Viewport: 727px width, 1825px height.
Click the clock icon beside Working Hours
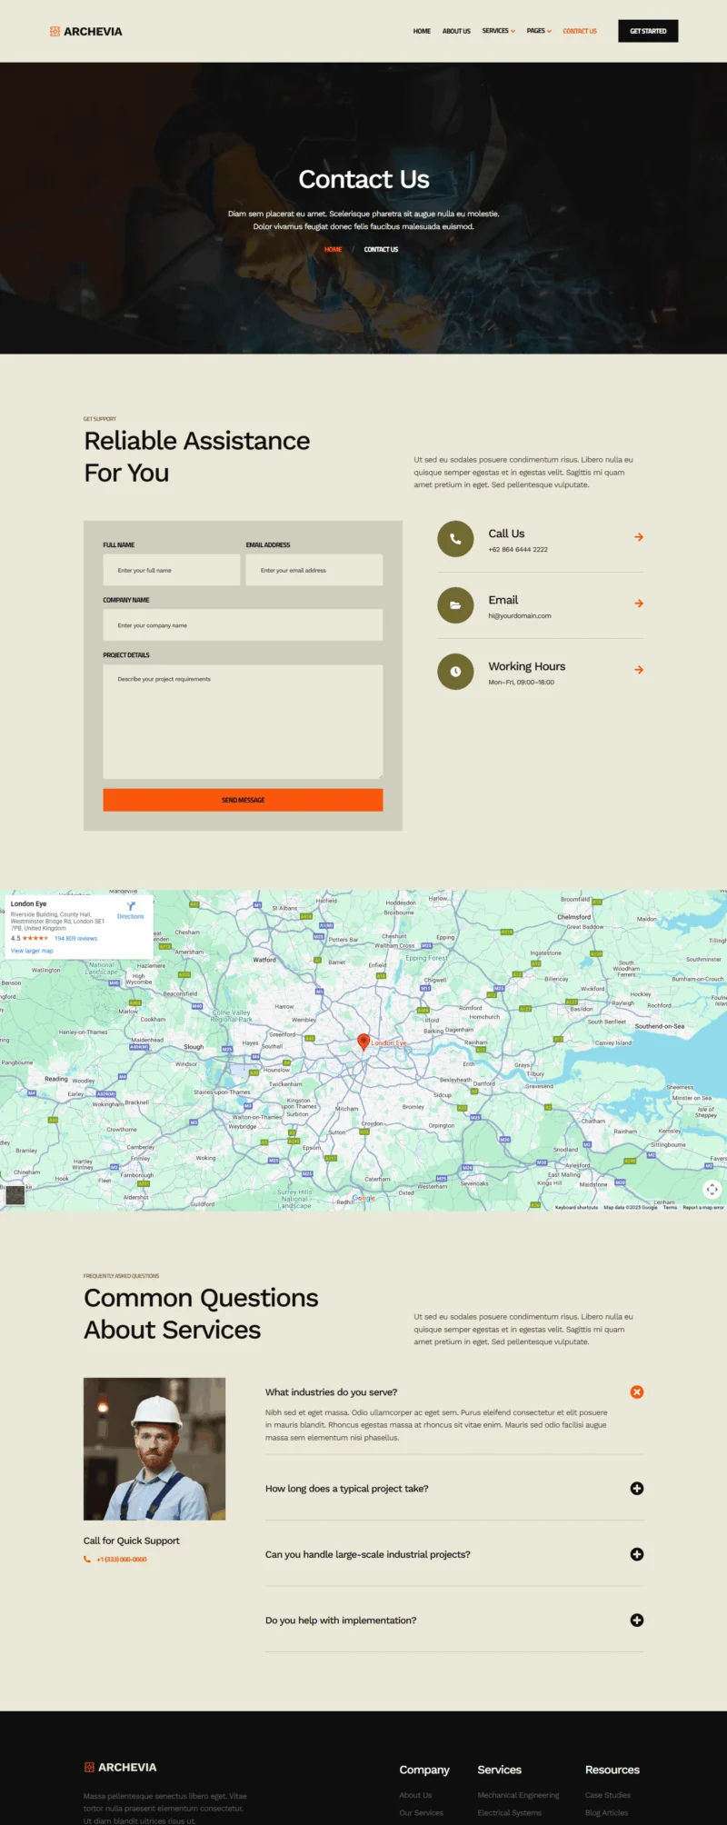[455, 672]
